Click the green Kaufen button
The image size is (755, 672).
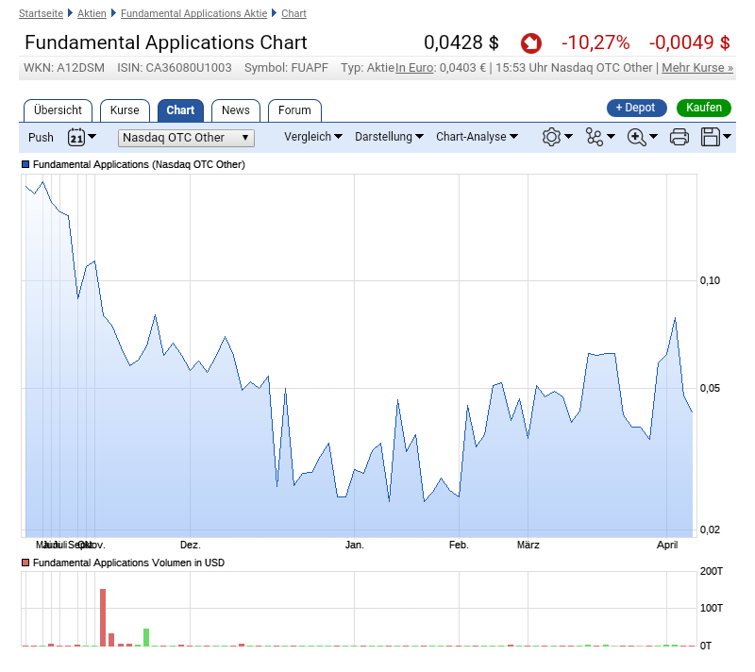703,108
